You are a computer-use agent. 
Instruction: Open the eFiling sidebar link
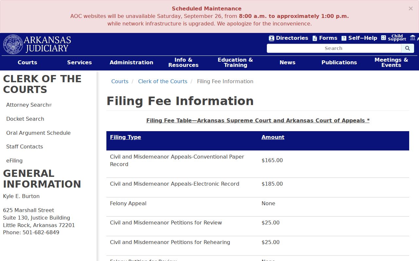coord(14,161)
